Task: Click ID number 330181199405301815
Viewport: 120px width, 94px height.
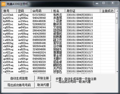Action: pos(80,71)
